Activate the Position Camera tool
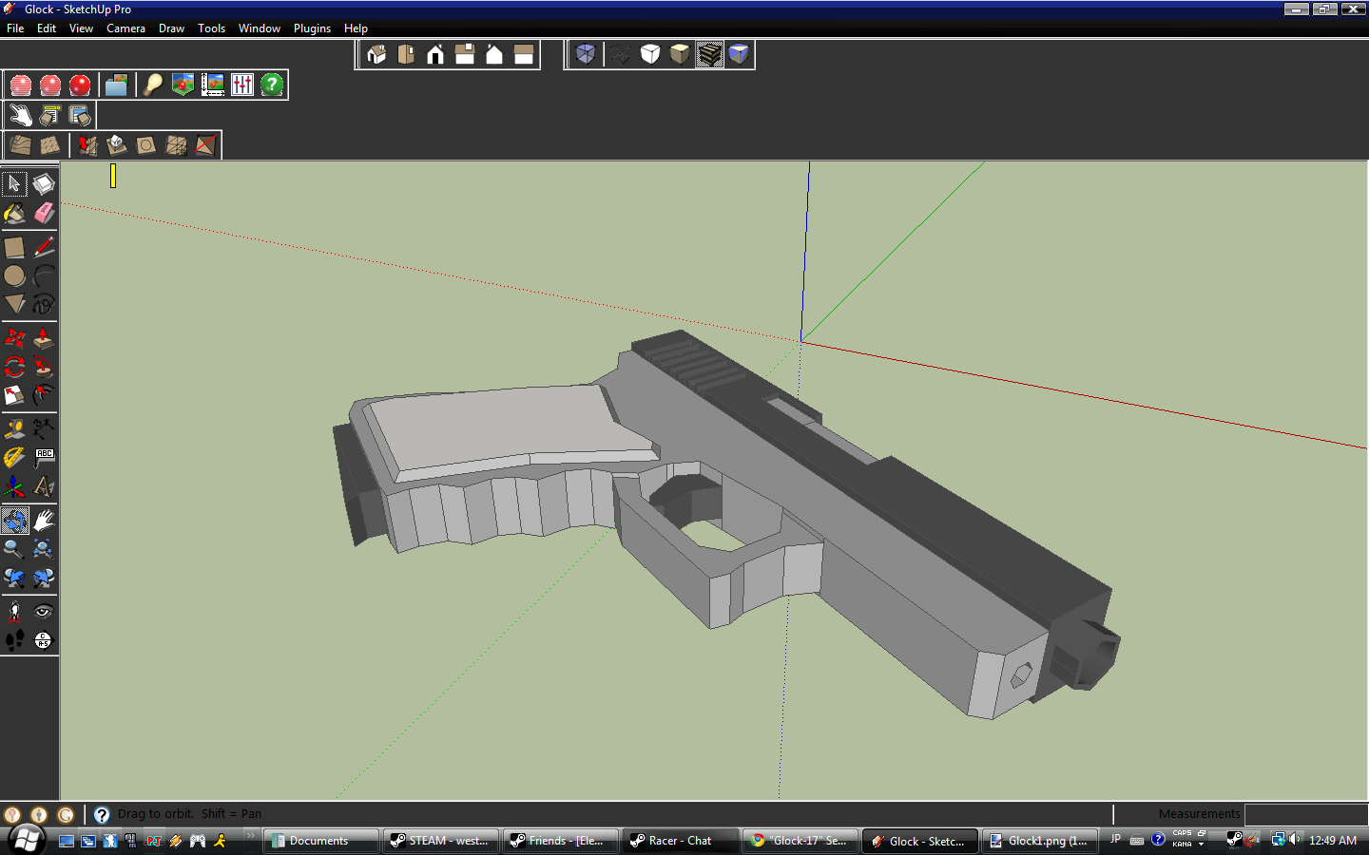Screen dimensions: 1369x855 tap(14, 611)
